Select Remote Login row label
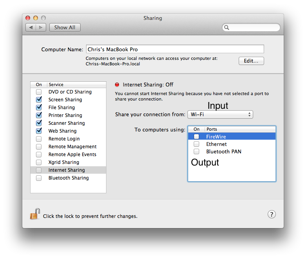Screen dimensions: 306x259 click(x=64, y=139)
